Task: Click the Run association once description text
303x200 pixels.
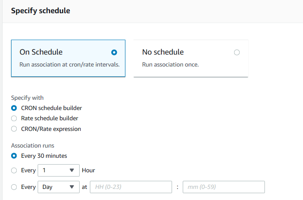Action: pyautogui.click(x=170, y=65)
